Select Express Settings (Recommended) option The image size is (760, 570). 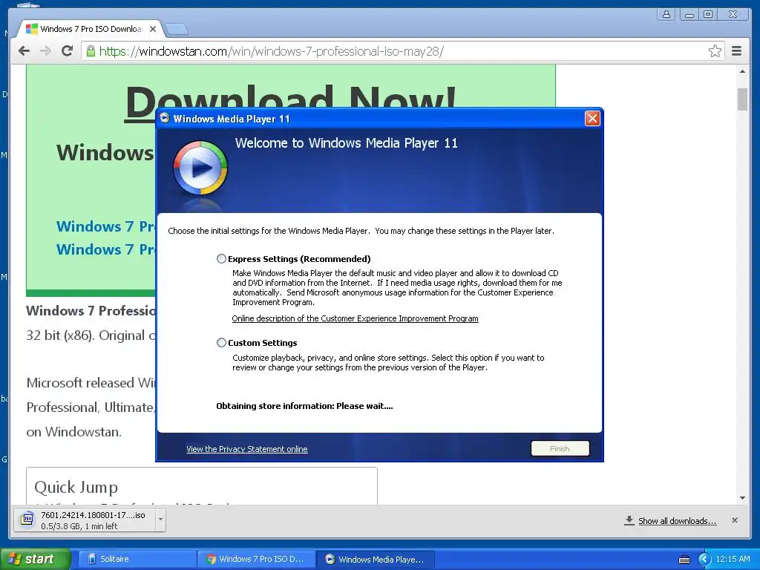[221, 259]
